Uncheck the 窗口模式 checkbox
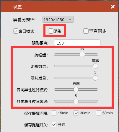Image resolution: width=119 pixels, height=132 pixels. click(x=16, y=31)
